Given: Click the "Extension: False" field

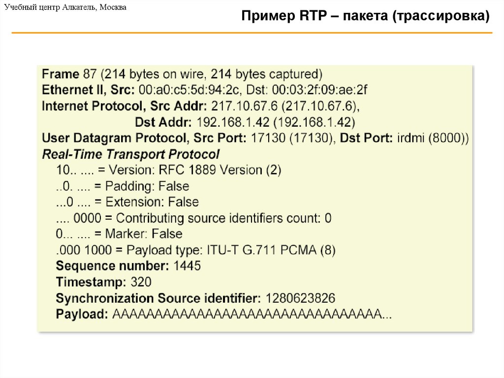Looking at the screenshot, I should (x=127, y=202).
